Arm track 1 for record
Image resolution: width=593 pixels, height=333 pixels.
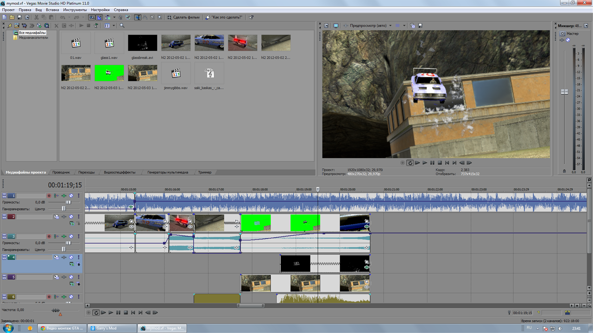49,196
